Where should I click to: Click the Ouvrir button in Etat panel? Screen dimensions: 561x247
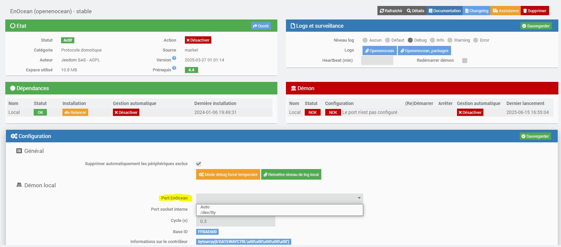[261, 26]
